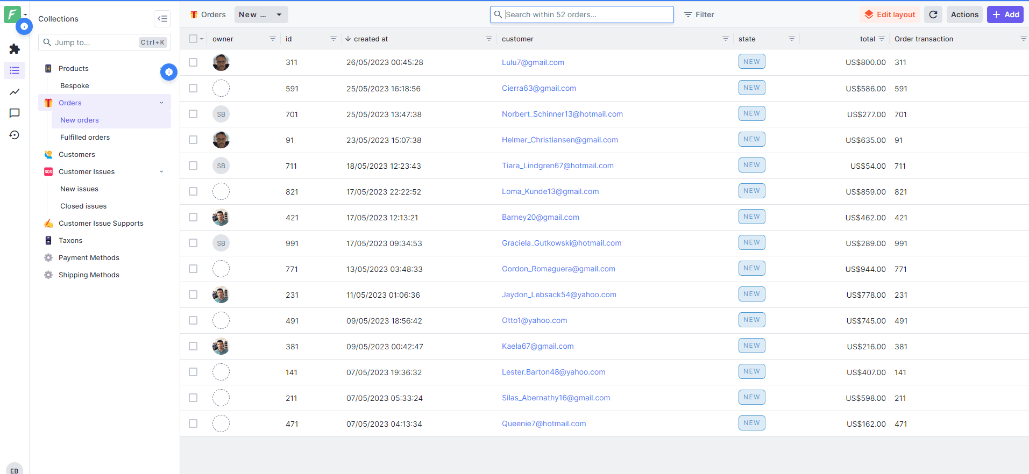Open customer link Cierra63@gmail.com
The height and width of the screenshot is (474, 1029).
[539, 88]
